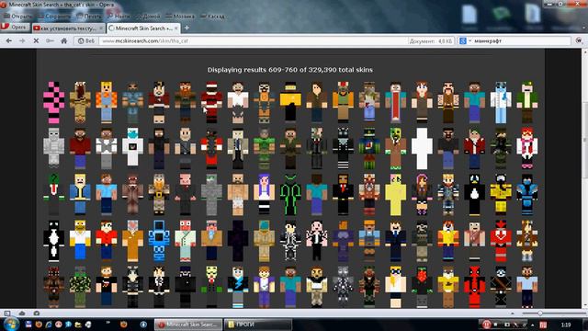The image size is (588, 331).
Task: Select the green camouflage skin
Action: [x=80, y=287]
